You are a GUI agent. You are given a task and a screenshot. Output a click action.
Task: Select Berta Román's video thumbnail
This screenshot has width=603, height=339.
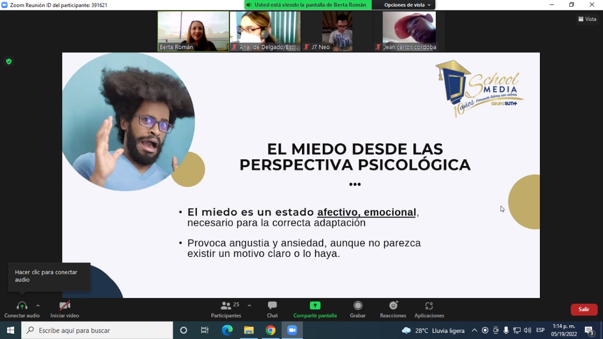[x=193, y=31]
